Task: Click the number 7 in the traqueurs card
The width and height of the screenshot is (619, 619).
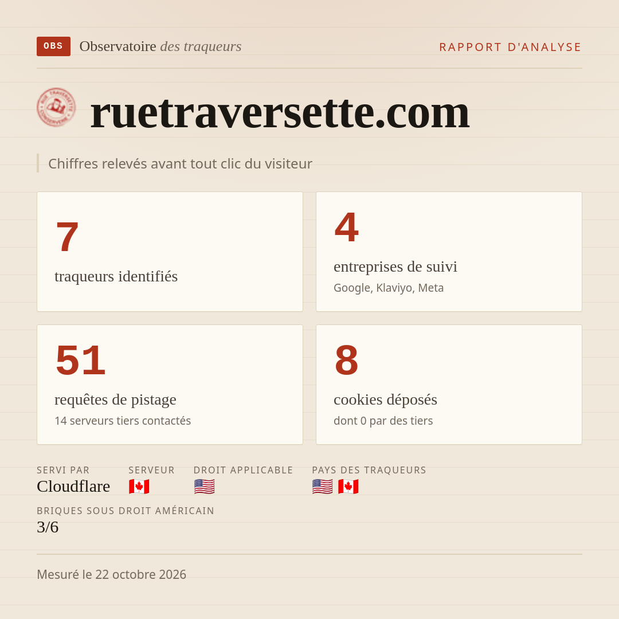Action: [67, 237]
